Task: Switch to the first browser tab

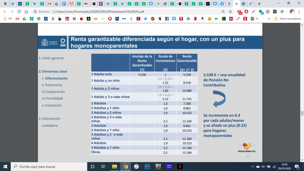Action: pos(3,4)
